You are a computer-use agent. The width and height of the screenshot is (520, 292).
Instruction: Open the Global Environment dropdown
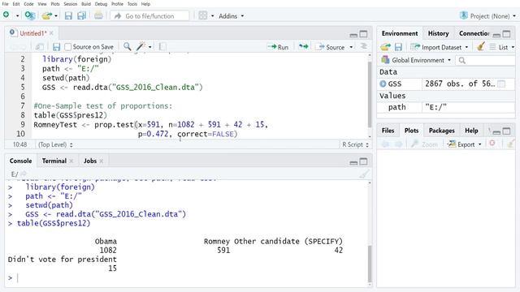[416, 60]
